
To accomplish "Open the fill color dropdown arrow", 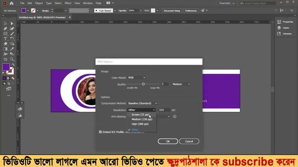I will 28,11.
